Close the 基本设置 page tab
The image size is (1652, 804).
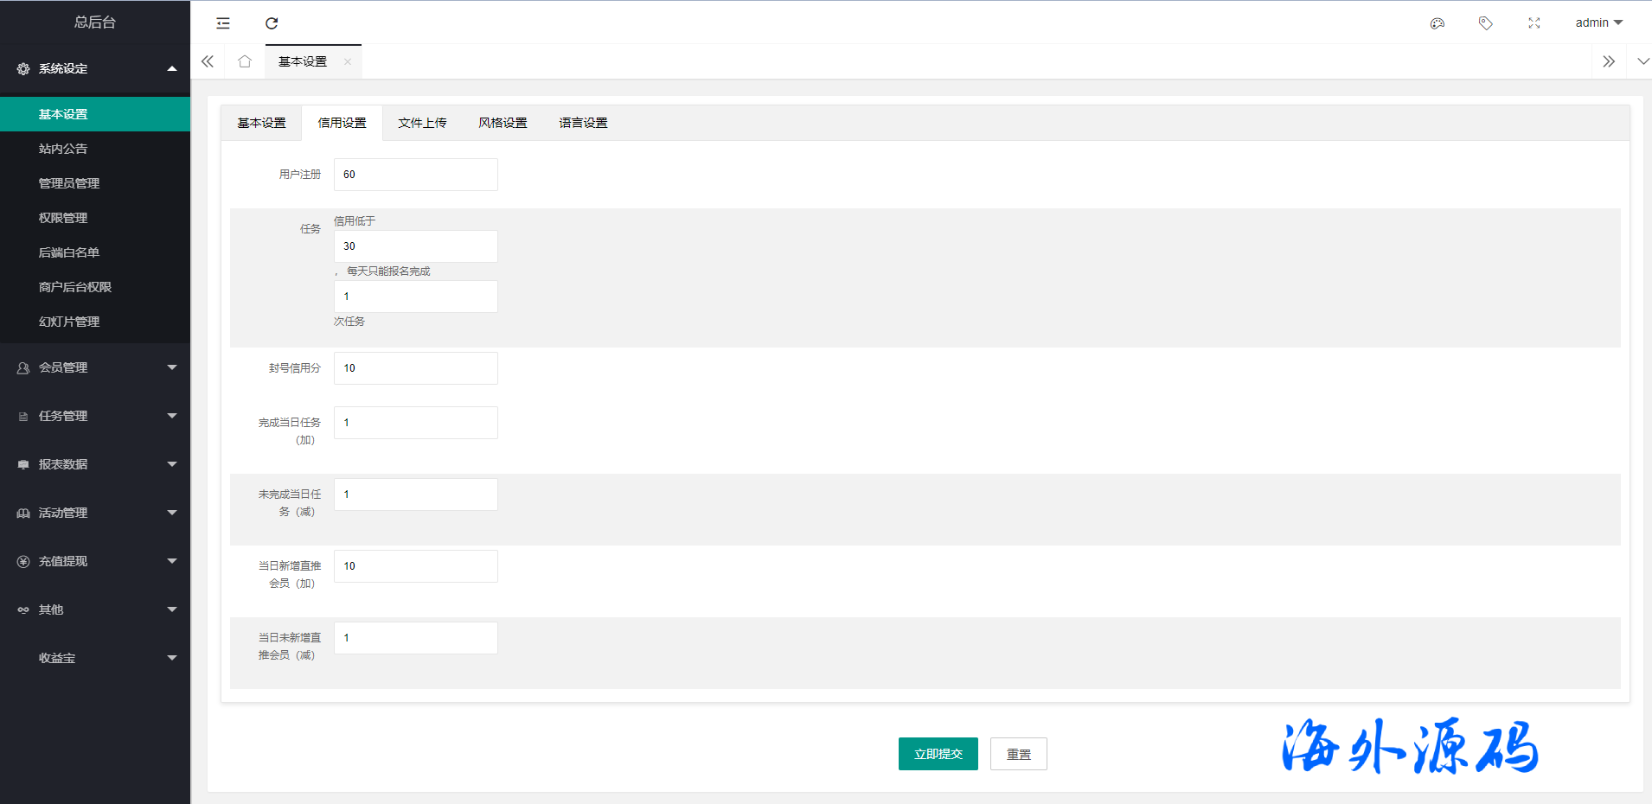coord(348,61)
